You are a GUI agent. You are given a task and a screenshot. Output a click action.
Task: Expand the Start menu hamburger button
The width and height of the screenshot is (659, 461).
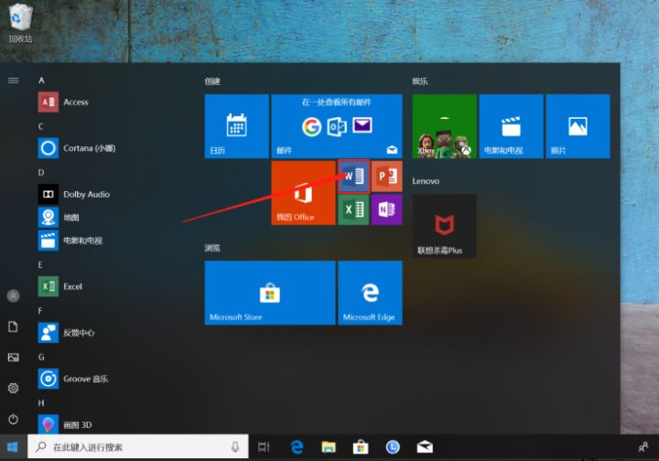13,80
